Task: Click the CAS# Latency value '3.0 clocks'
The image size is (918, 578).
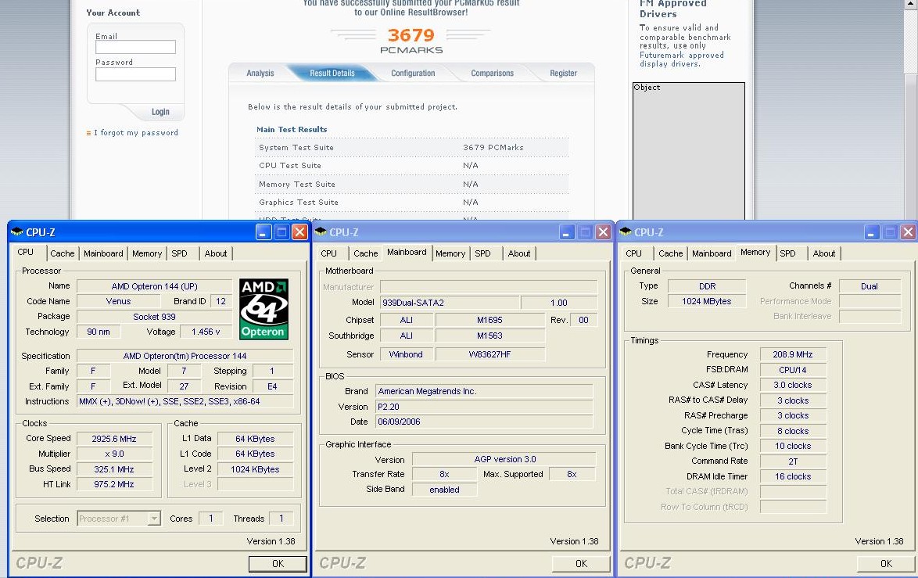Action: (793, 386)
